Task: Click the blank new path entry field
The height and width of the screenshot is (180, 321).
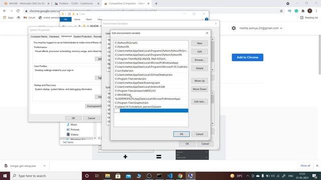Action: tap(151, 110)
